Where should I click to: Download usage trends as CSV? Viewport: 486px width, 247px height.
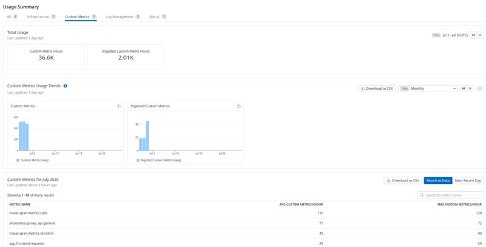[377, 89]
